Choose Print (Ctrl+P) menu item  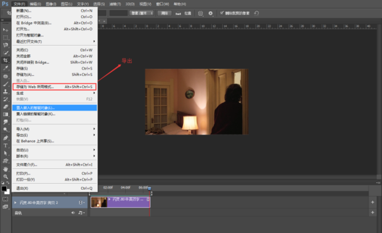[55, 173]
